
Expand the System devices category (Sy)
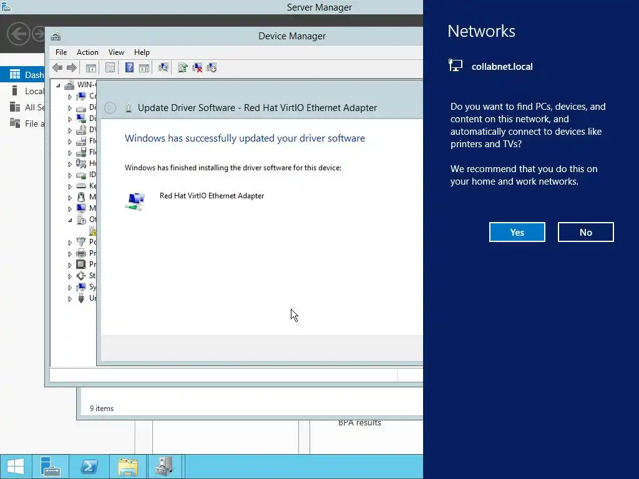pos(70,288)
